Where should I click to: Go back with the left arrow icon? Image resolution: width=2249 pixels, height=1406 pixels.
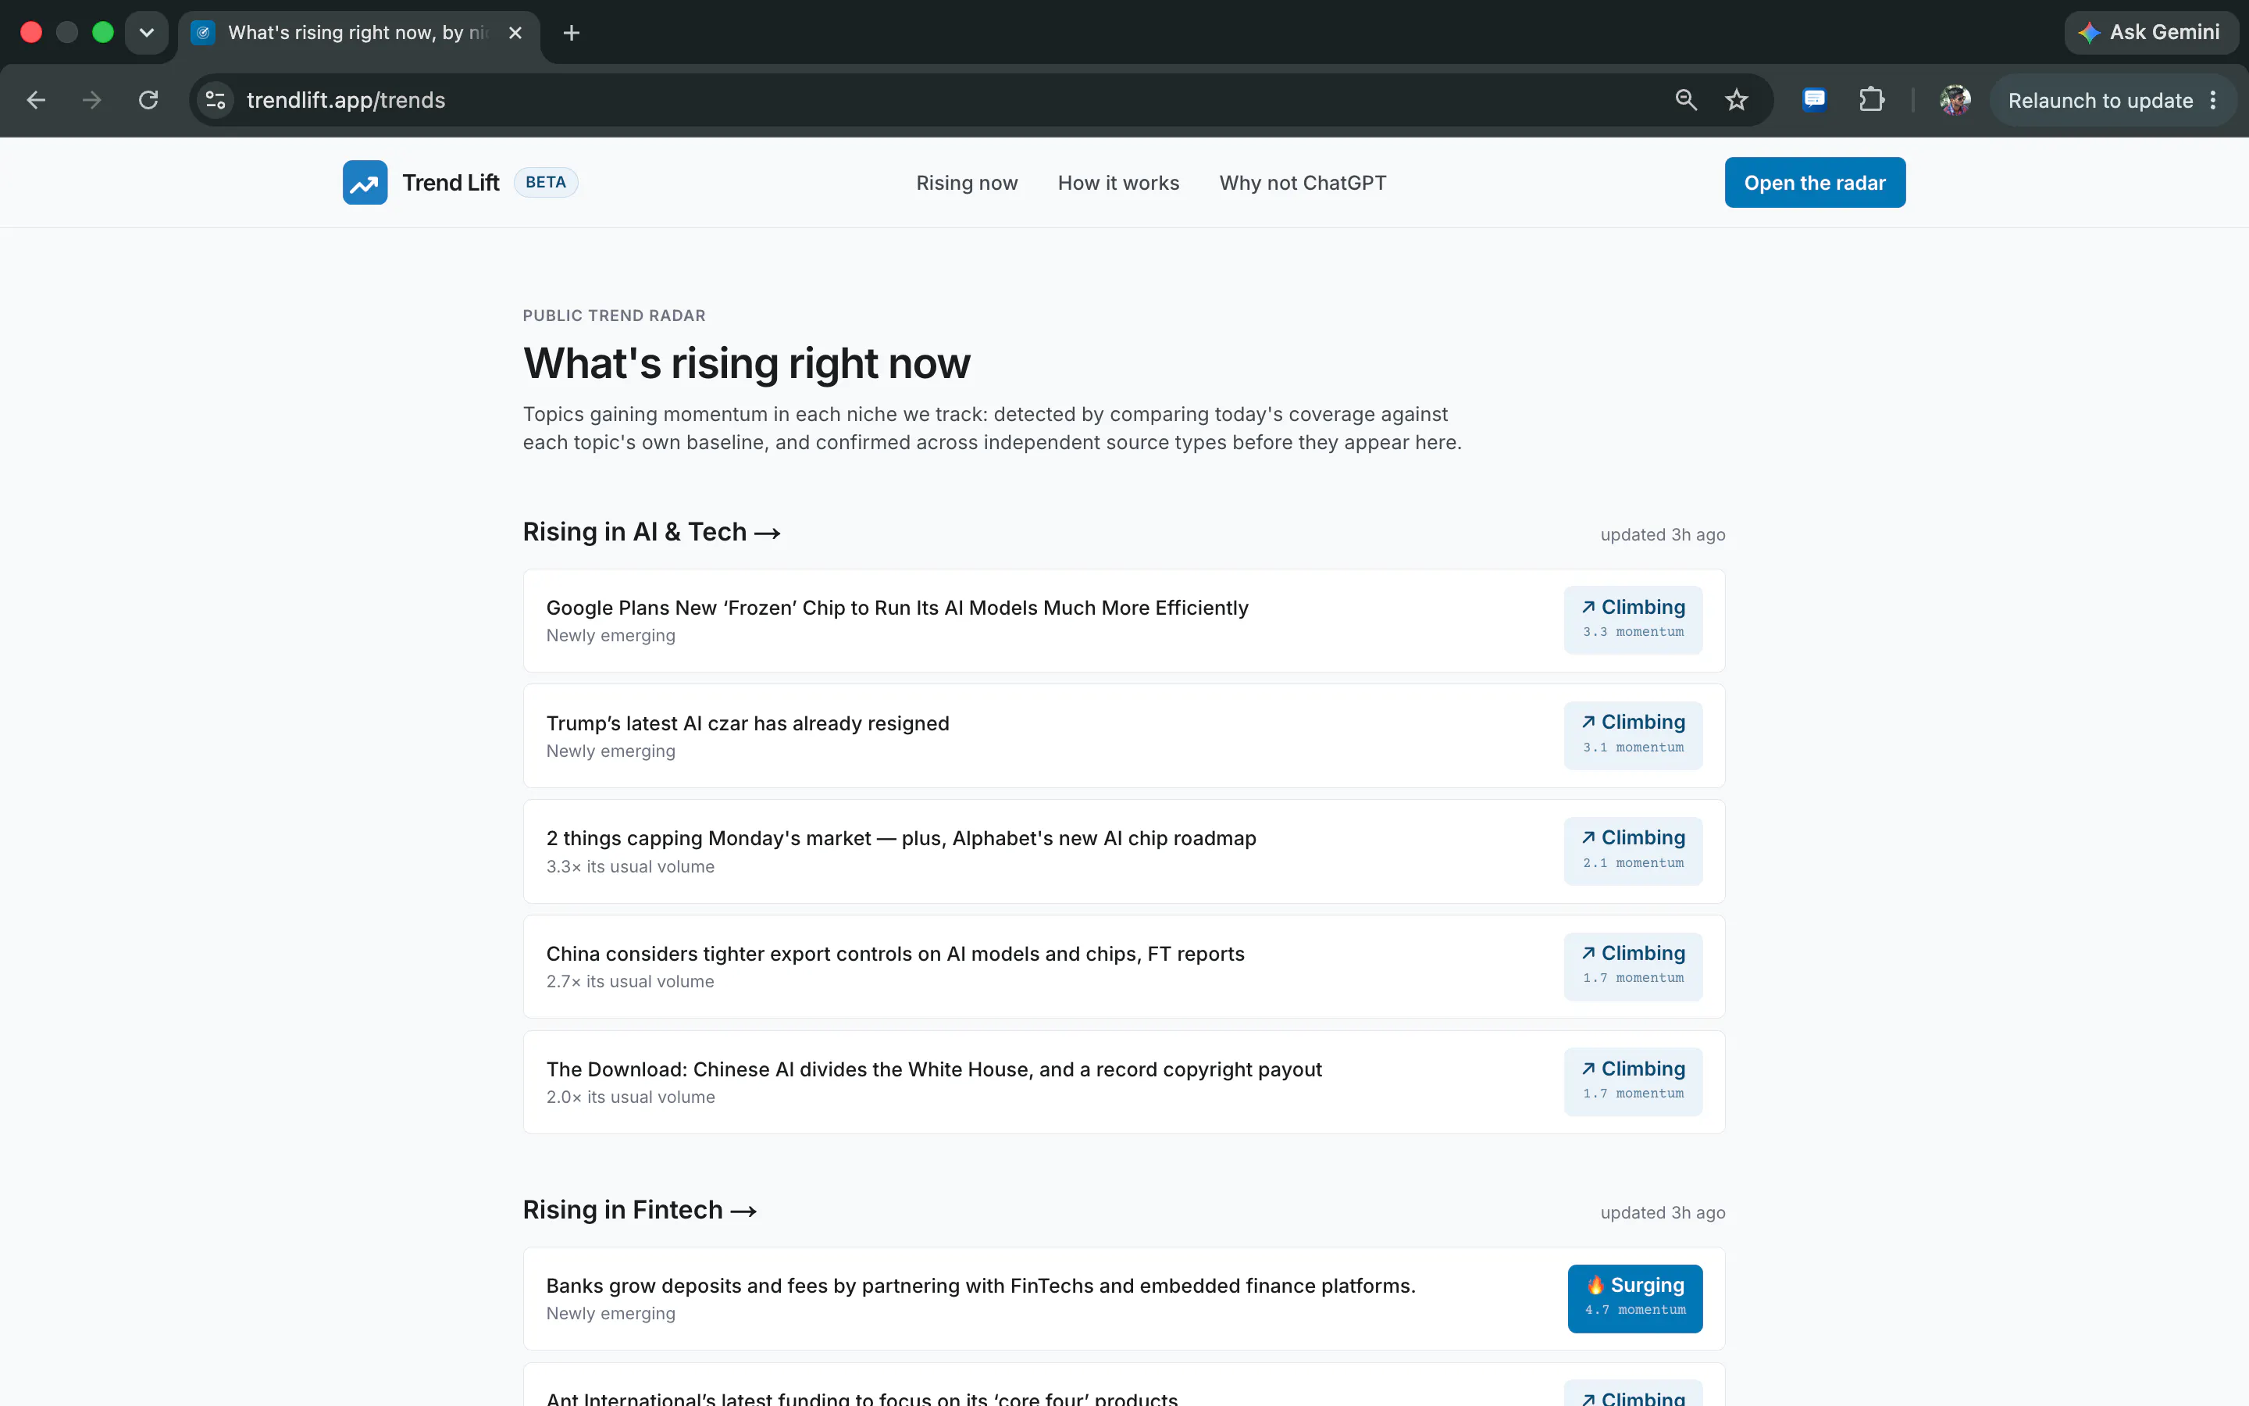click(36, 99)
